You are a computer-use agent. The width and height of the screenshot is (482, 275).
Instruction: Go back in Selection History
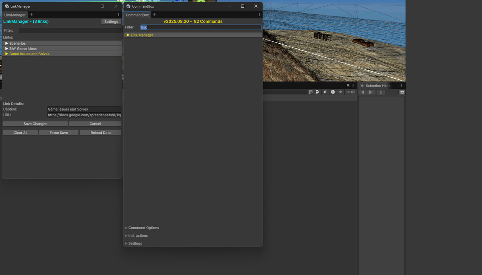363,92
